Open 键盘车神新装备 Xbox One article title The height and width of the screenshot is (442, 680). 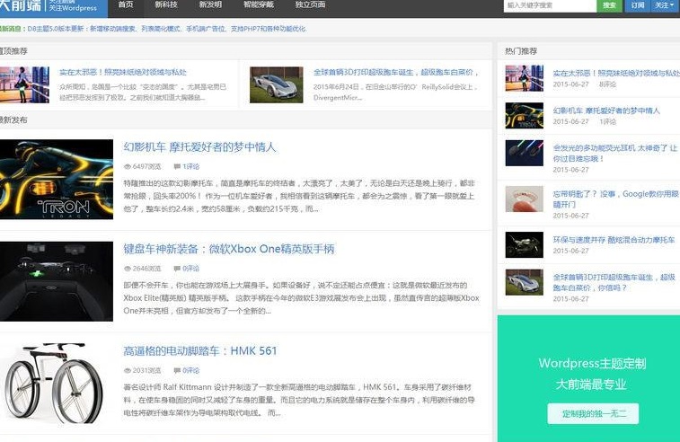click(229, 250)
